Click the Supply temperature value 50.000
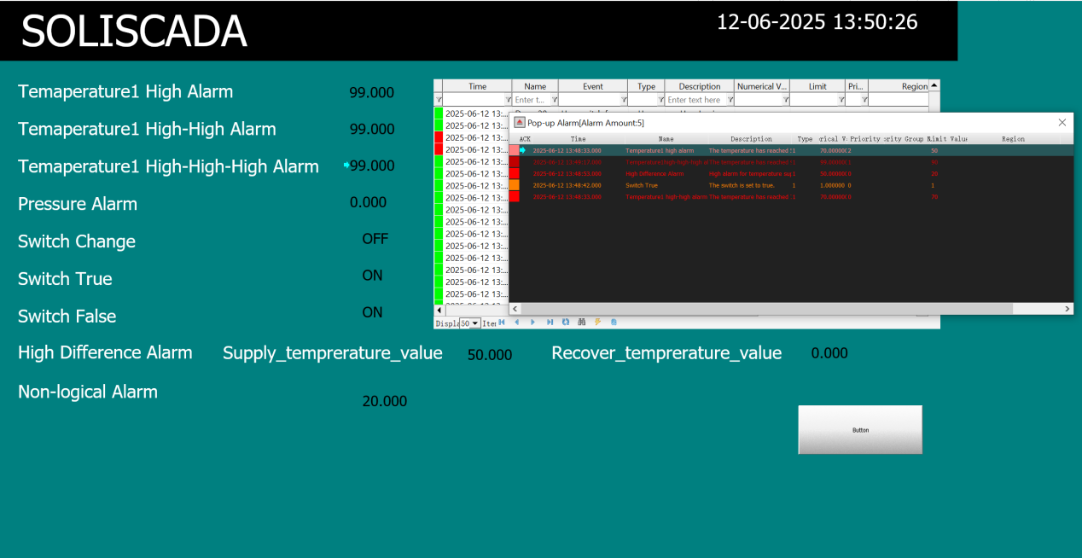Screen dimensions: 1082x558 (x=490, y=355)
